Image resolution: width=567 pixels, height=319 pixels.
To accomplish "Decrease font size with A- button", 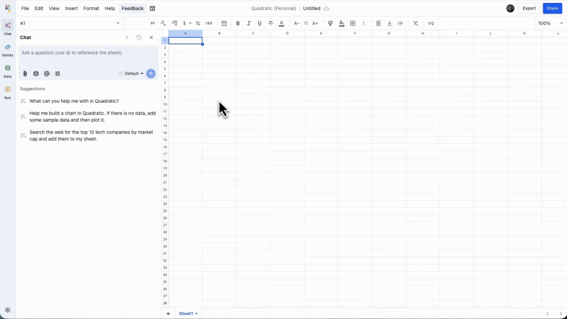I will tap(296, 24).
